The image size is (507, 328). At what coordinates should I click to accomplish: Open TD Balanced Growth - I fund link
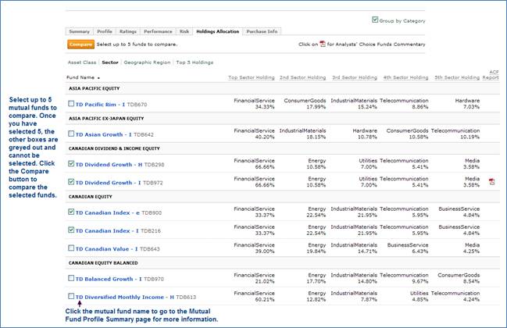109,279
